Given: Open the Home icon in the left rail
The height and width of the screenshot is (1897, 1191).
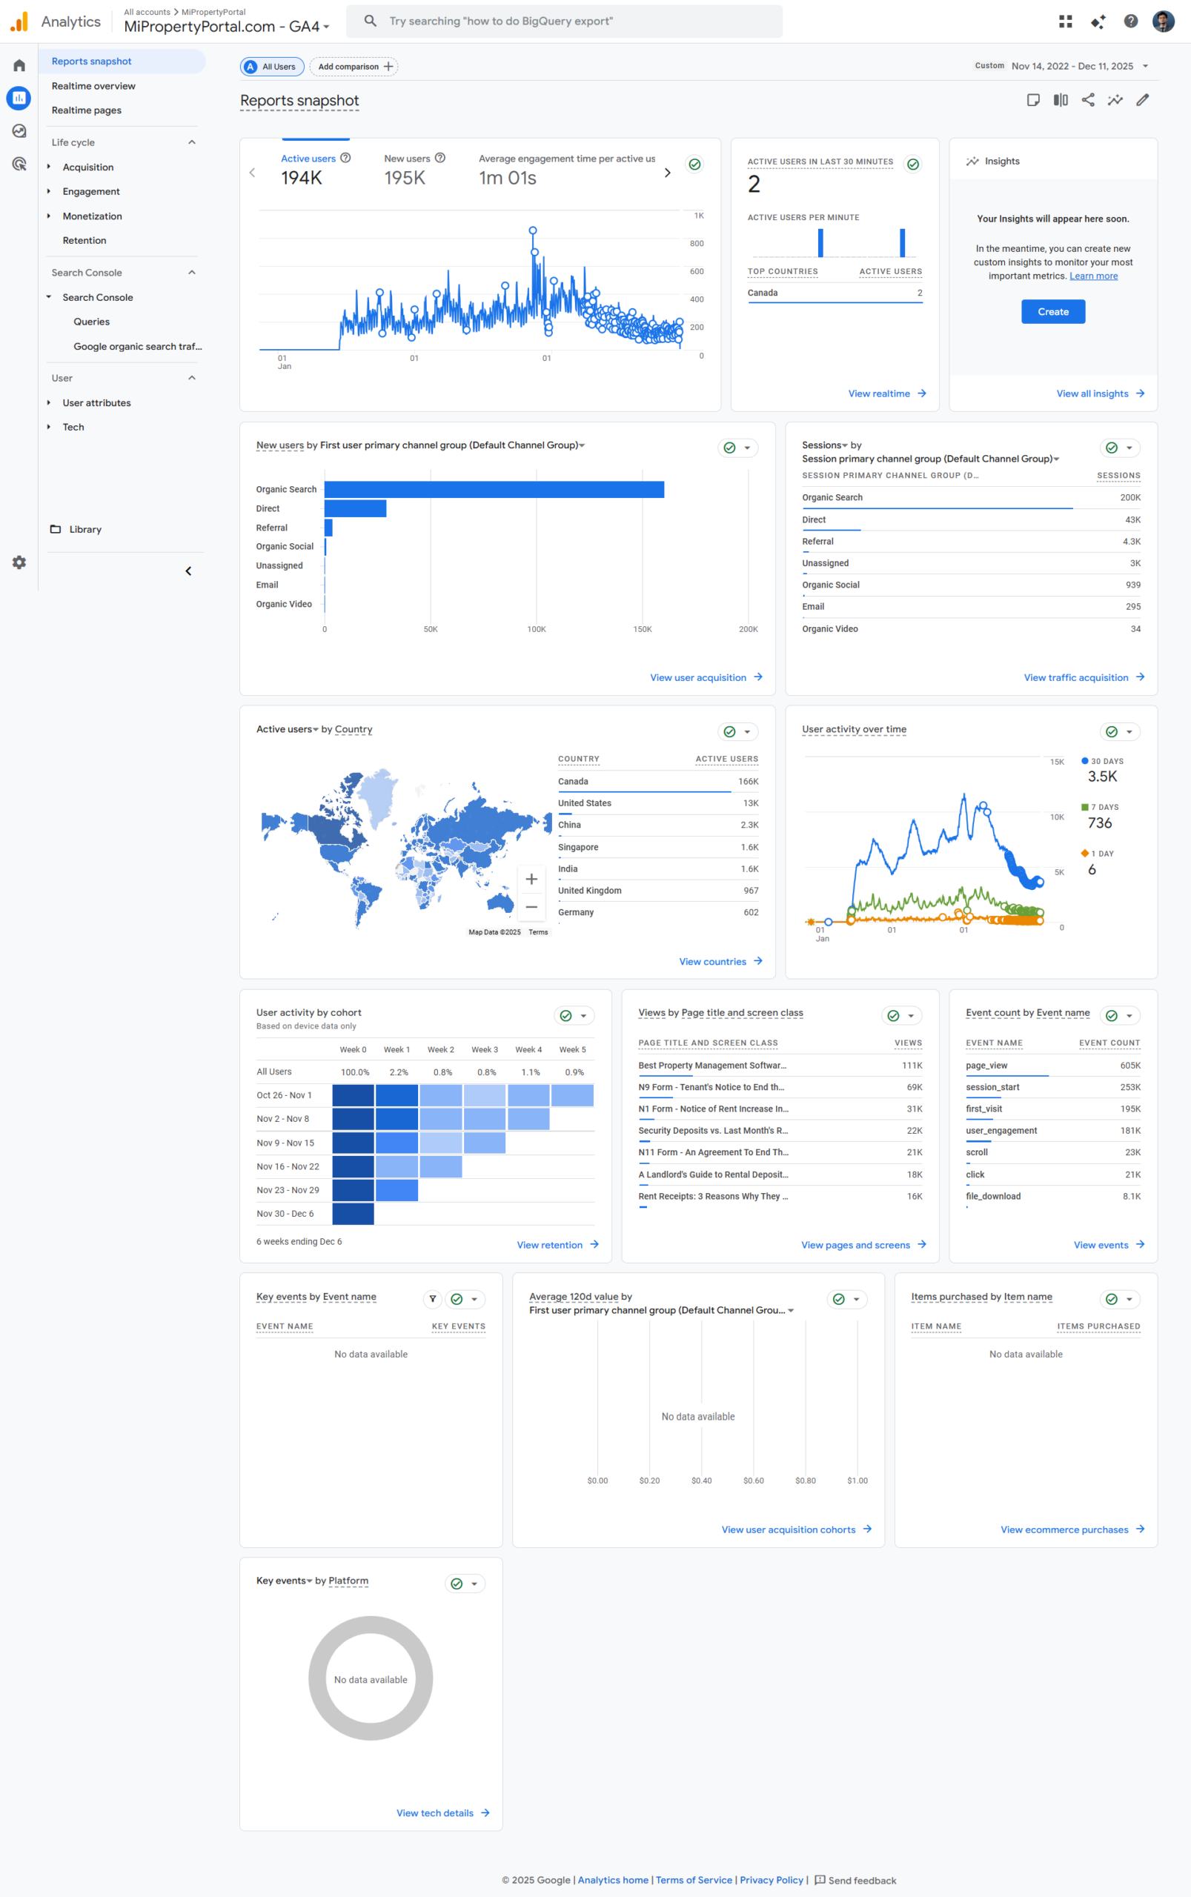Looking at the screenshot, I should point(18,65).
